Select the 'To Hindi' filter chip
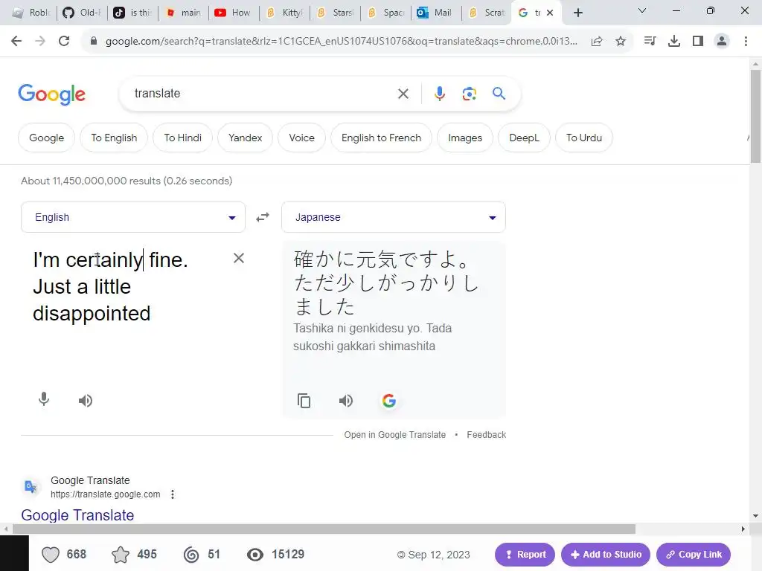Image resolution: width=762 pixels, height=571 pixels. [183, 138]
